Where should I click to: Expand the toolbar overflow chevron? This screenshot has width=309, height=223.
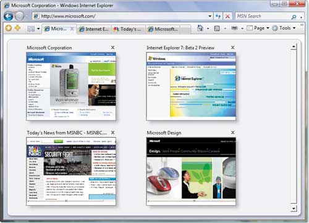pos(302,25)
